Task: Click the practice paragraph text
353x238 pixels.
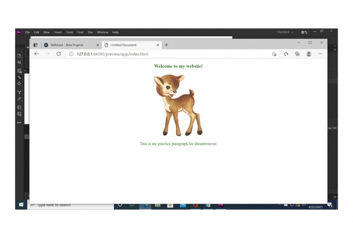Action: 178,144
